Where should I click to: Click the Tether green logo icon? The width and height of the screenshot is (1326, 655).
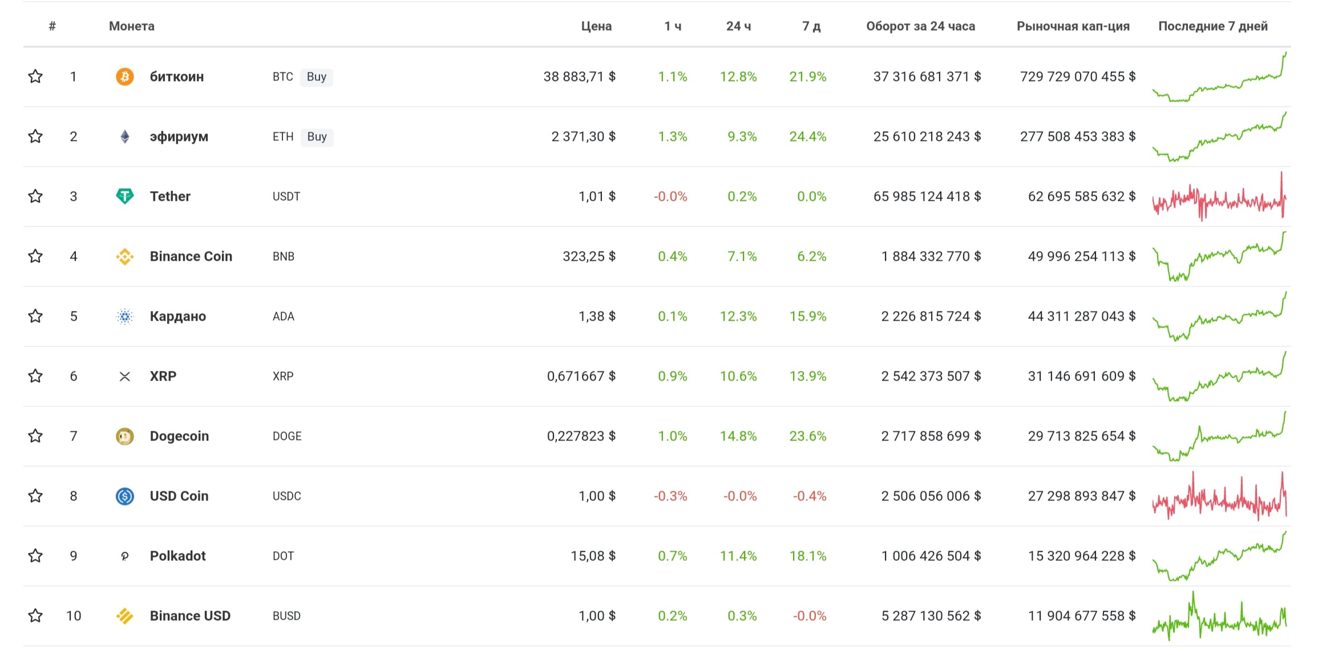click(x=125, y=196)
